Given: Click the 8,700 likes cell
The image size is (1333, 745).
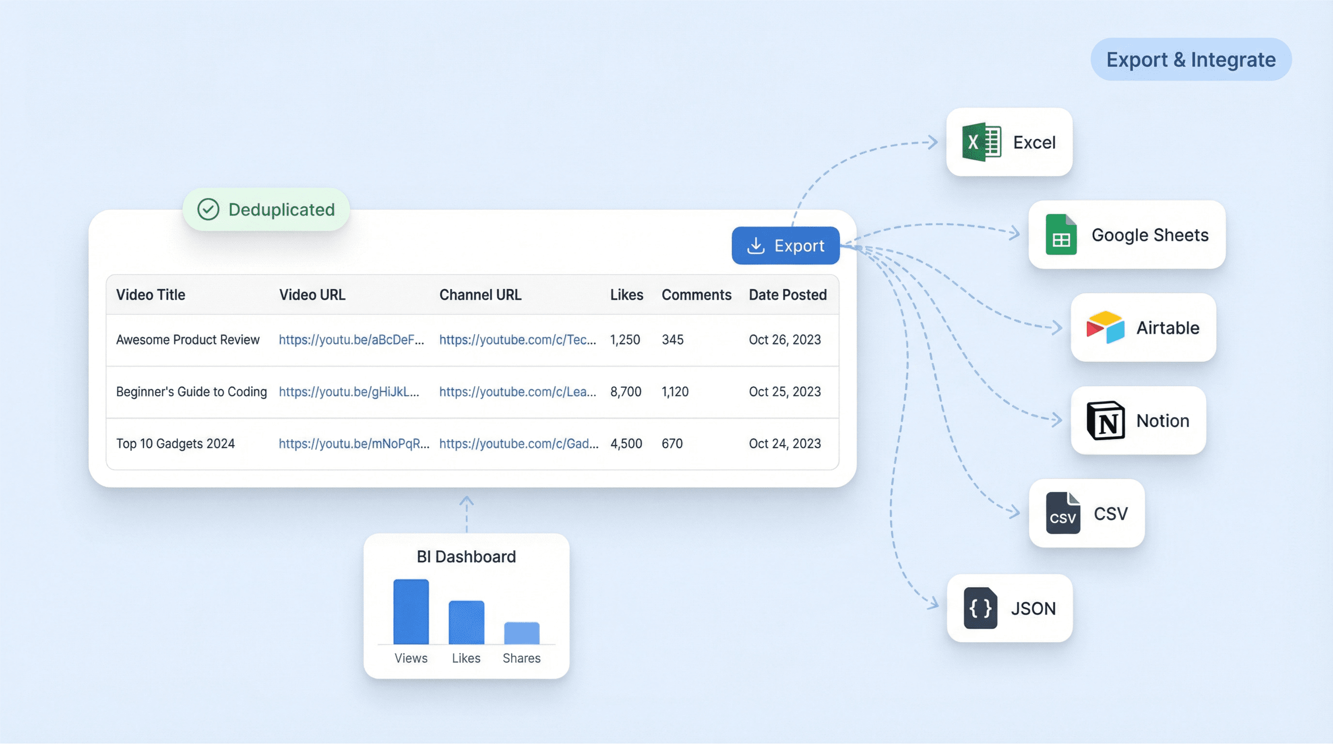Looking at the screenshot, I should click(626, 393).
